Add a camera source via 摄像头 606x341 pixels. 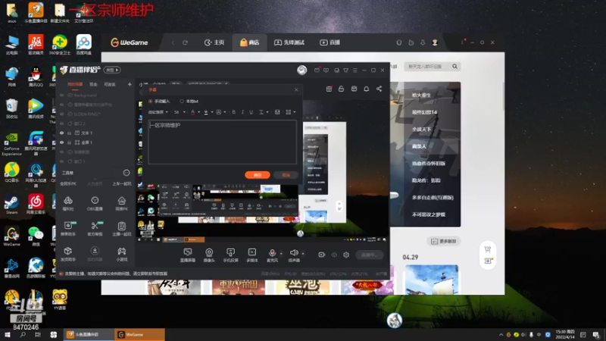pos(209,255)
